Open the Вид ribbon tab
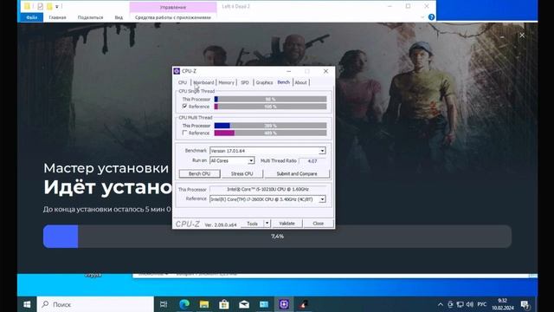 119,17
